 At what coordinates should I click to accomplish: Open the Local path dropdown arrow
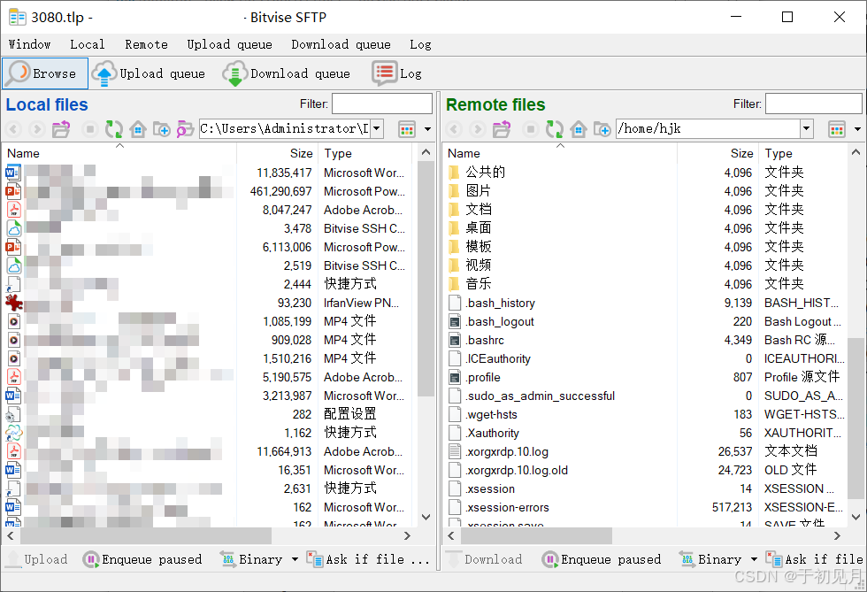point(377,129)
